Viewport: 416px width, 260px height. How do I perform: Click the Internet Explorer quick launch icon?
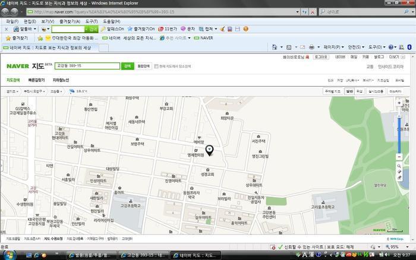36,255
